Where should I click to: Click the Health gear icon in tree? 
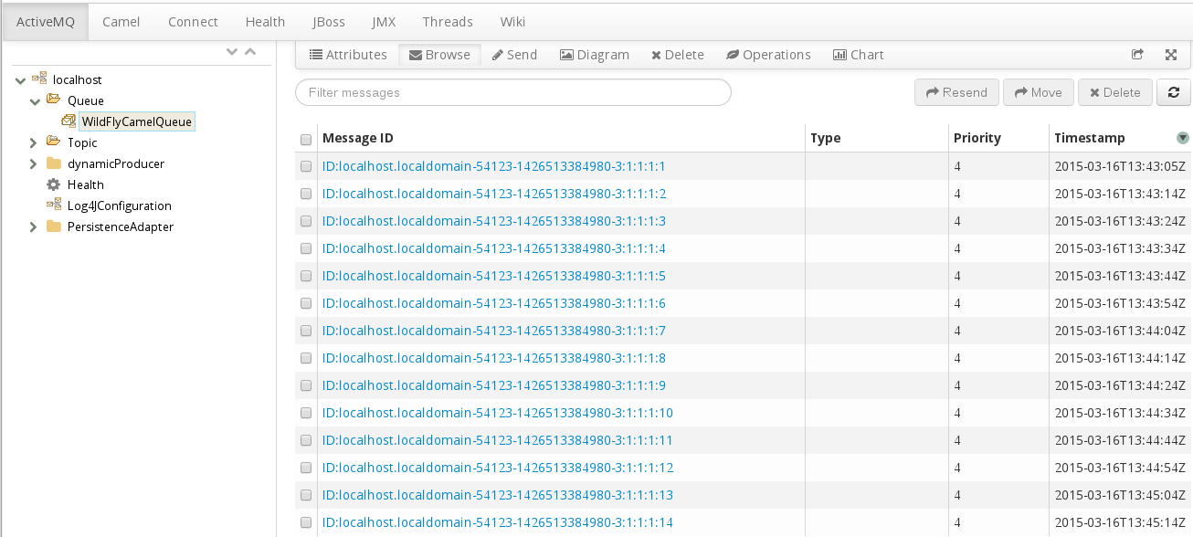tap(53, 184)
